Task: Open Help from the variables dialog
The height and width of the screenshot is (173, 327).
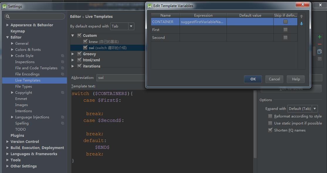Action: tap(295, 79)
